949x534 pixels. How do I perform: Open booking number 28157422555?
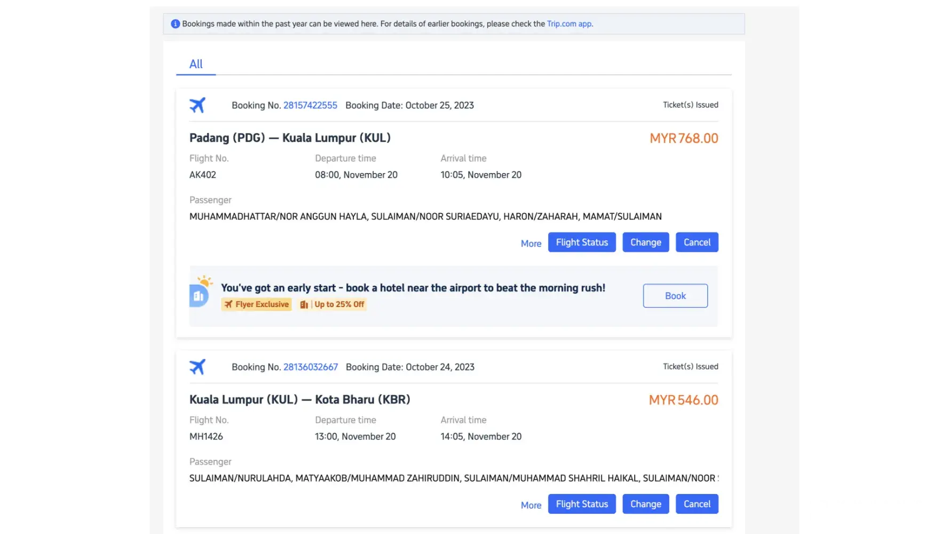pyautogui.click(x=310, y=105)
